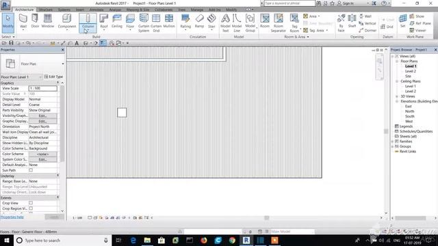The width and height of the screenshot is (438, 246).
Task: Select the Shaft opening tool
Action: coord(352,21)
